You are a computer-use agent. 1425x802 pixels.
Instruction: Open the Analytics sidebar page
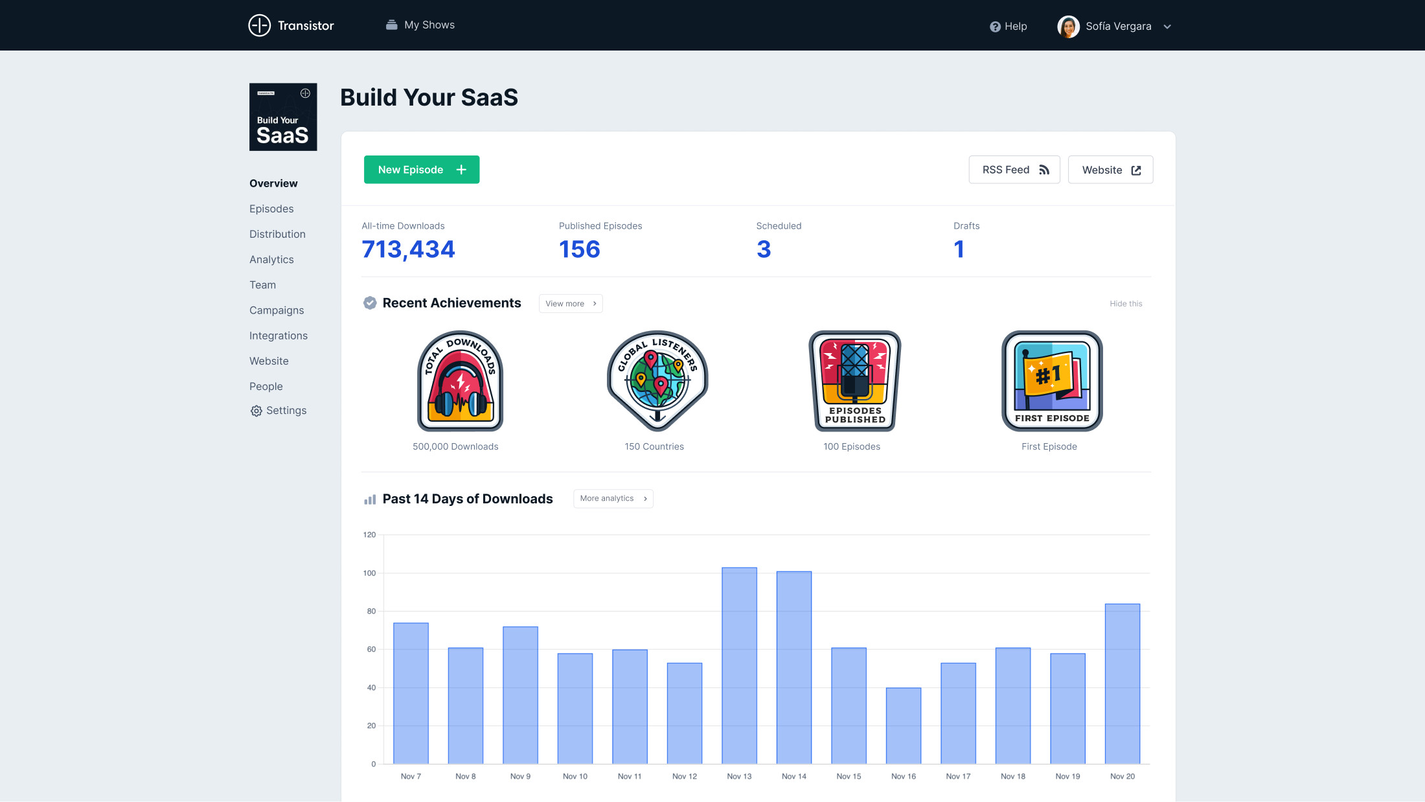(x=271, y=259)
